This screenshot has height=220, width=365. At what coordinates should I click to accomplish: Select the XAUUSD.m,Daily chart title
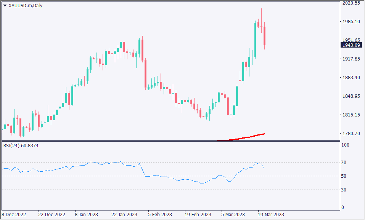[x=26, y=6]
